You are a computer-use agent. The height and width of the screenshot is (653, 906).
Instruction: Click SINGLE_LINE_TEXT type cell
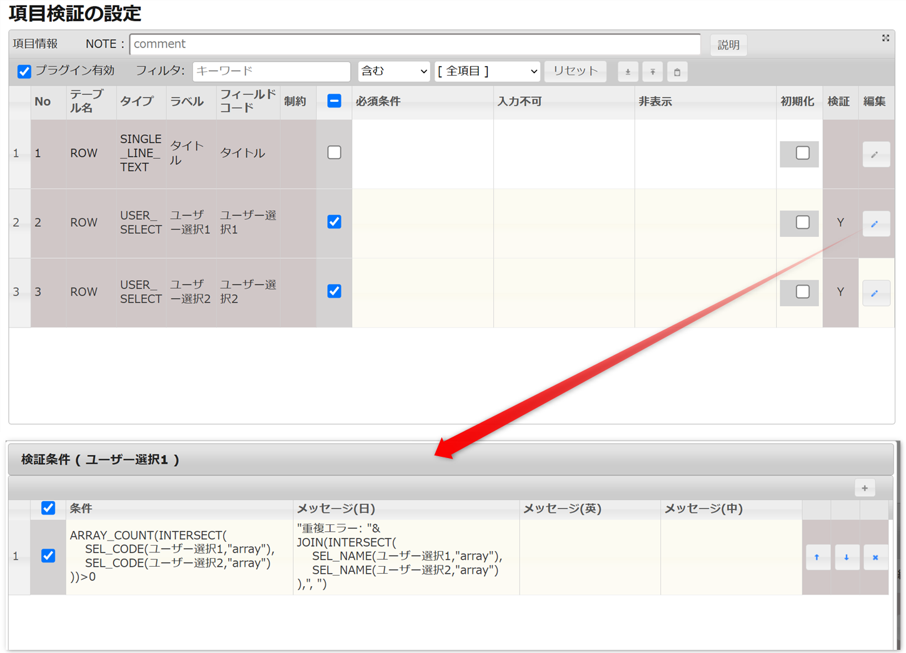pyautogui.click(x=141, y=153)
